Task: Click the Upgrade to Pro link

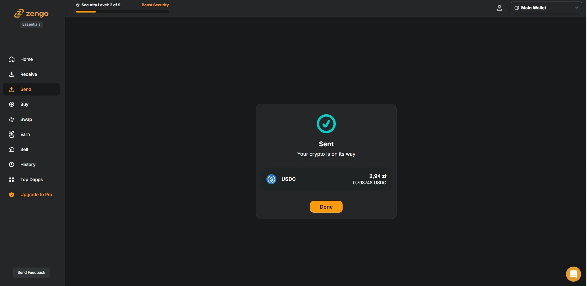Action: [x=36, y=195]
